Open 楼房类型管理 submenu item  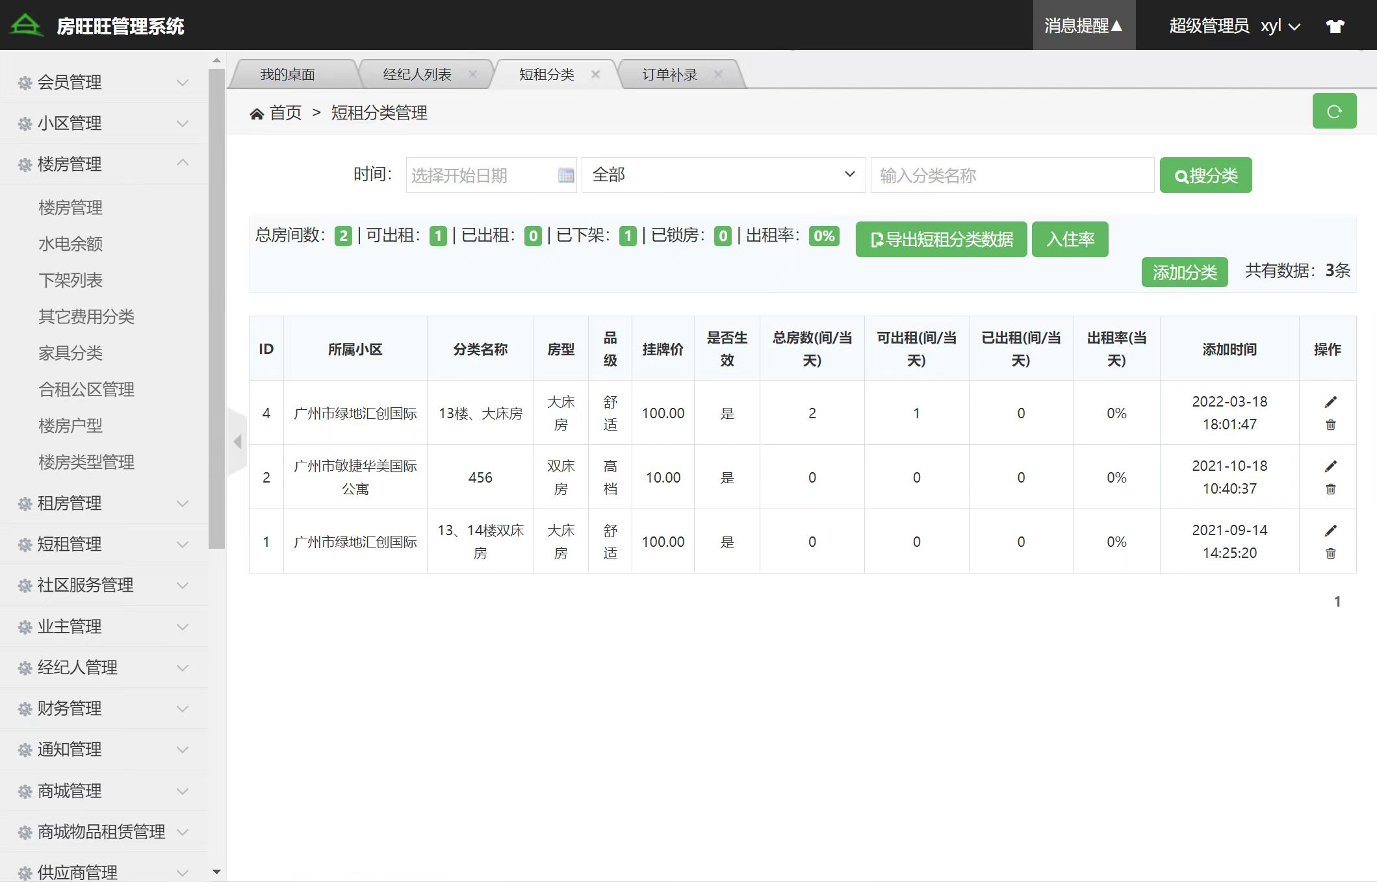click(x=86, y=462)
